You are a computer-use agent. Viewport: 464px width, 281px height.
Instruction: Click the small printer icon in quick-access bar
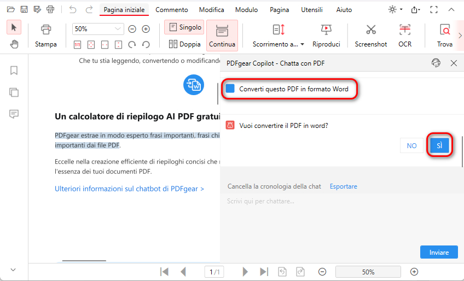pos(50,9)
